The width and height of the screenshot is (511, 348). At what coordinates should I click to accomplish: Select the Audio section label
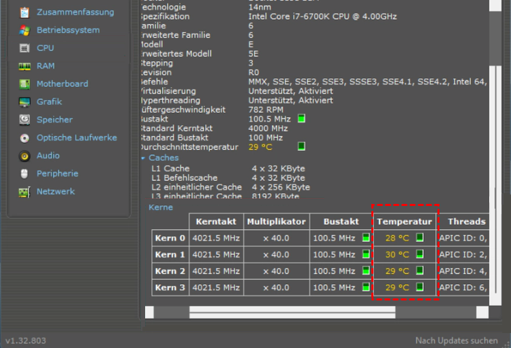click(48, 156)
